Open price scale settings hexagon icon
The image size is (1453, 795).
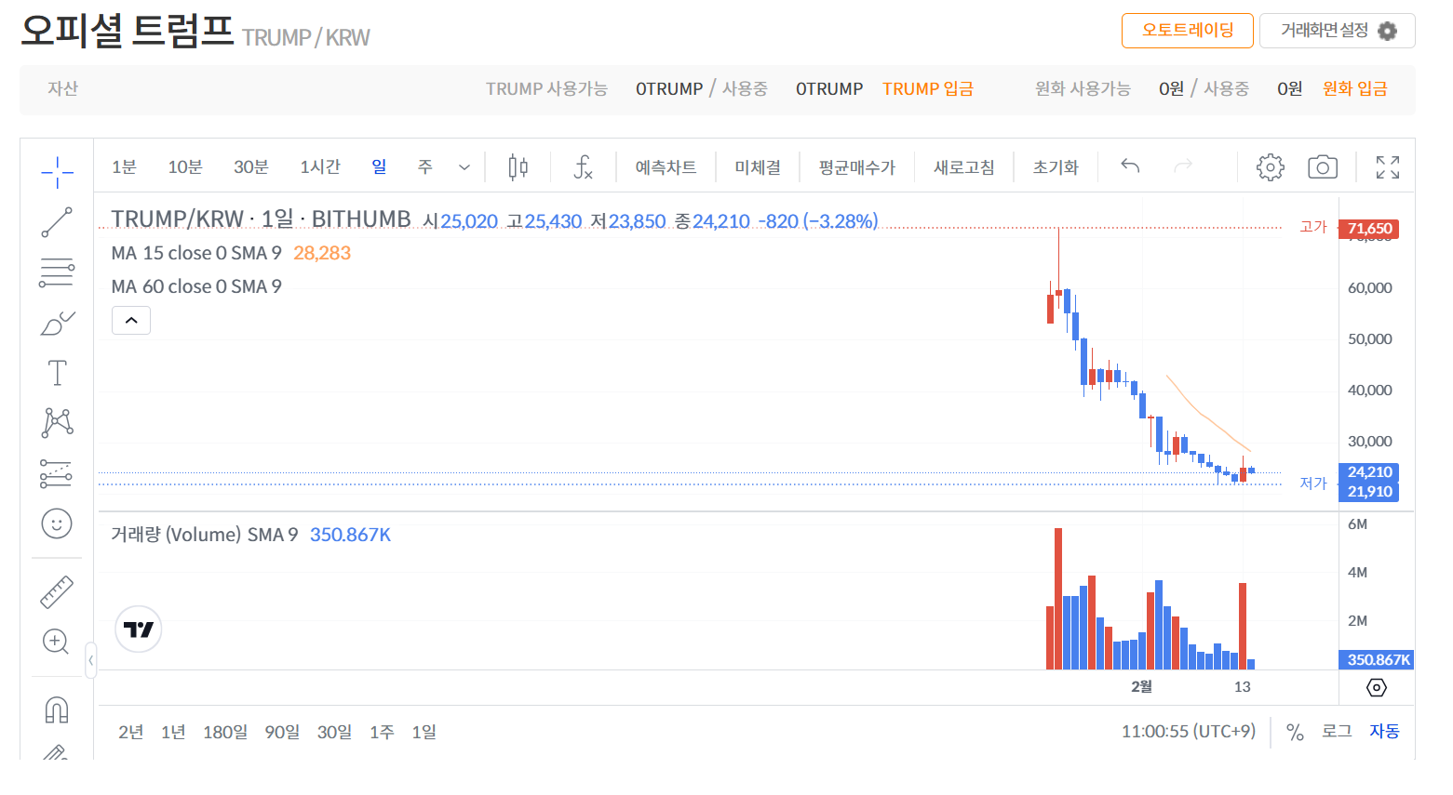pos(1377,687)
